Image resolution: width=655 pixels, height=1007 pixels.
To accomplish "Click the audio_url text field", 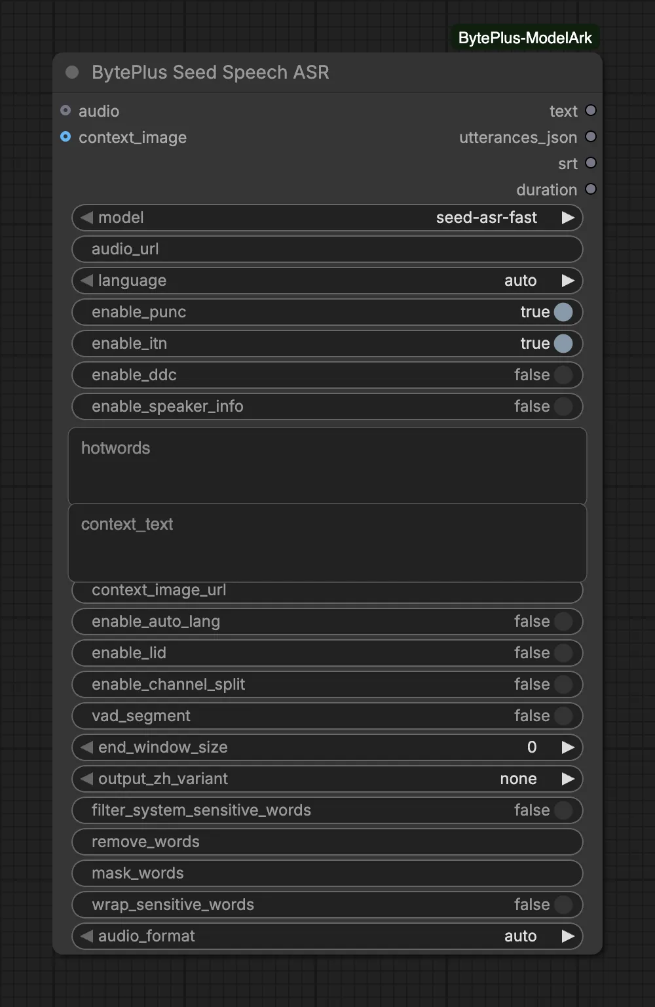I will coord(327,249).
